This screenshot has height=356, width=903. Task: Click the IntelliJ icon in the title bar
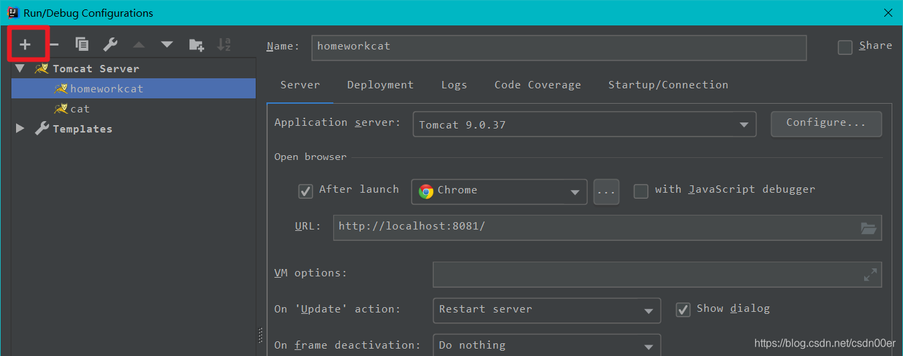[x=13, y=13]
